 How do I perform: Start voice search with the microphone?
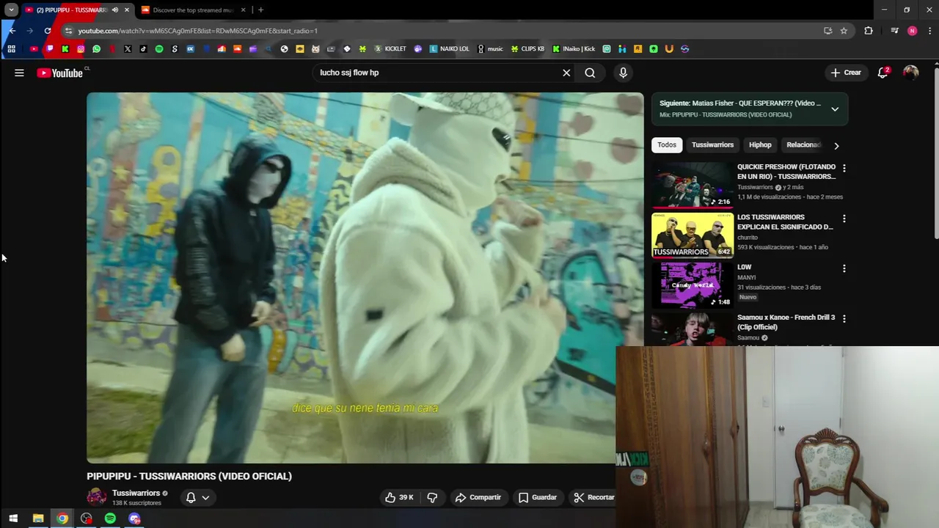[623, 73]
